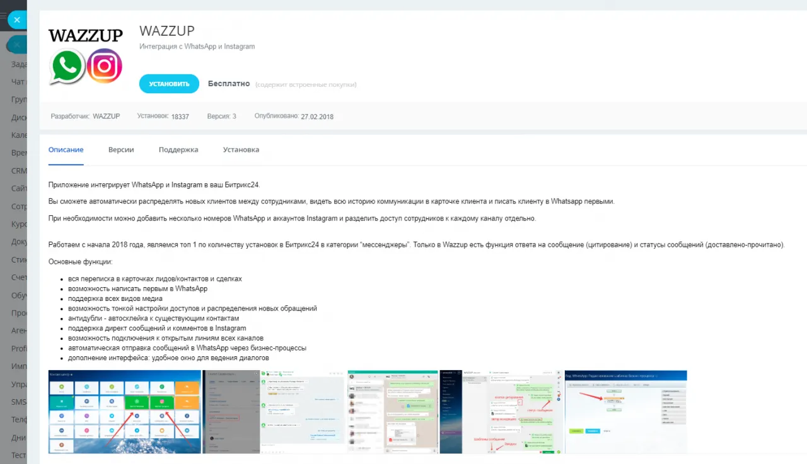Click the cyan X icon at top left

(x=17, y=20)
